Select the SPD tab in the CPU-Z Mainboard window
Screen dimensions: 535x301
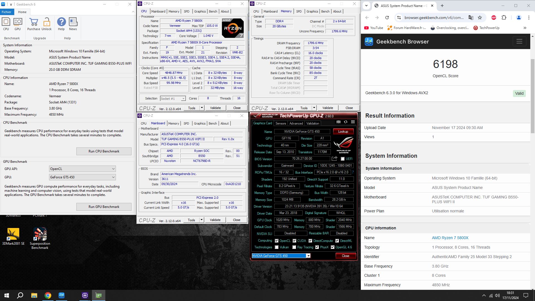186,123
